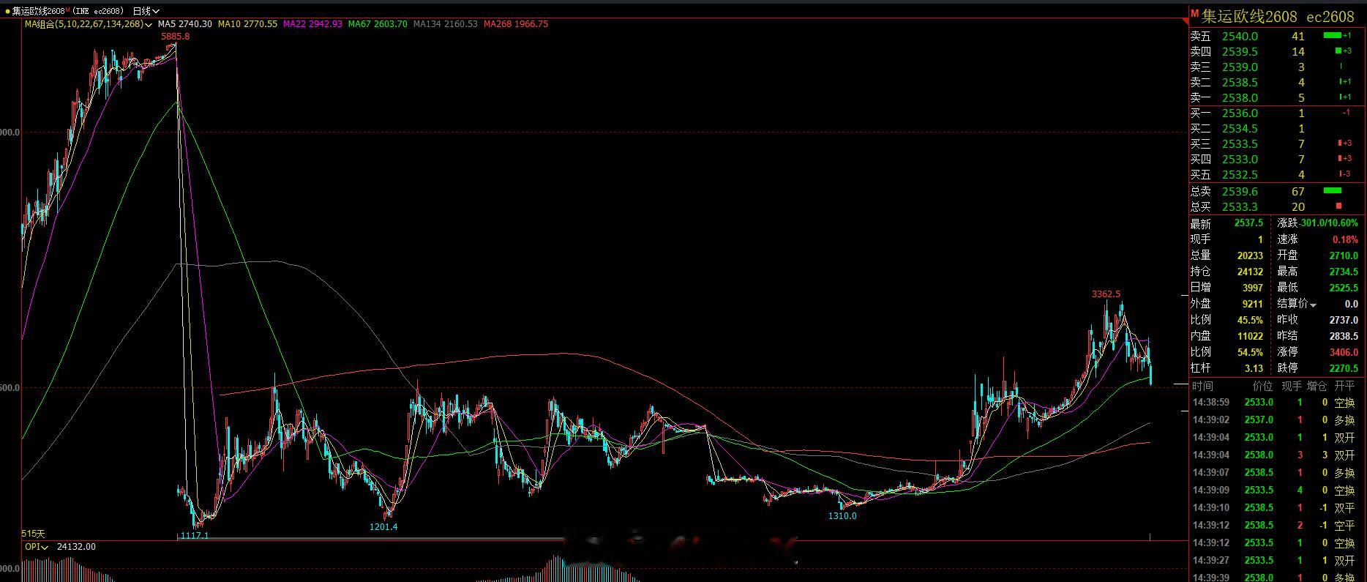
Task: Click the yellow dot beside 集运欧线2608 title
Action: tap(7, 11)
